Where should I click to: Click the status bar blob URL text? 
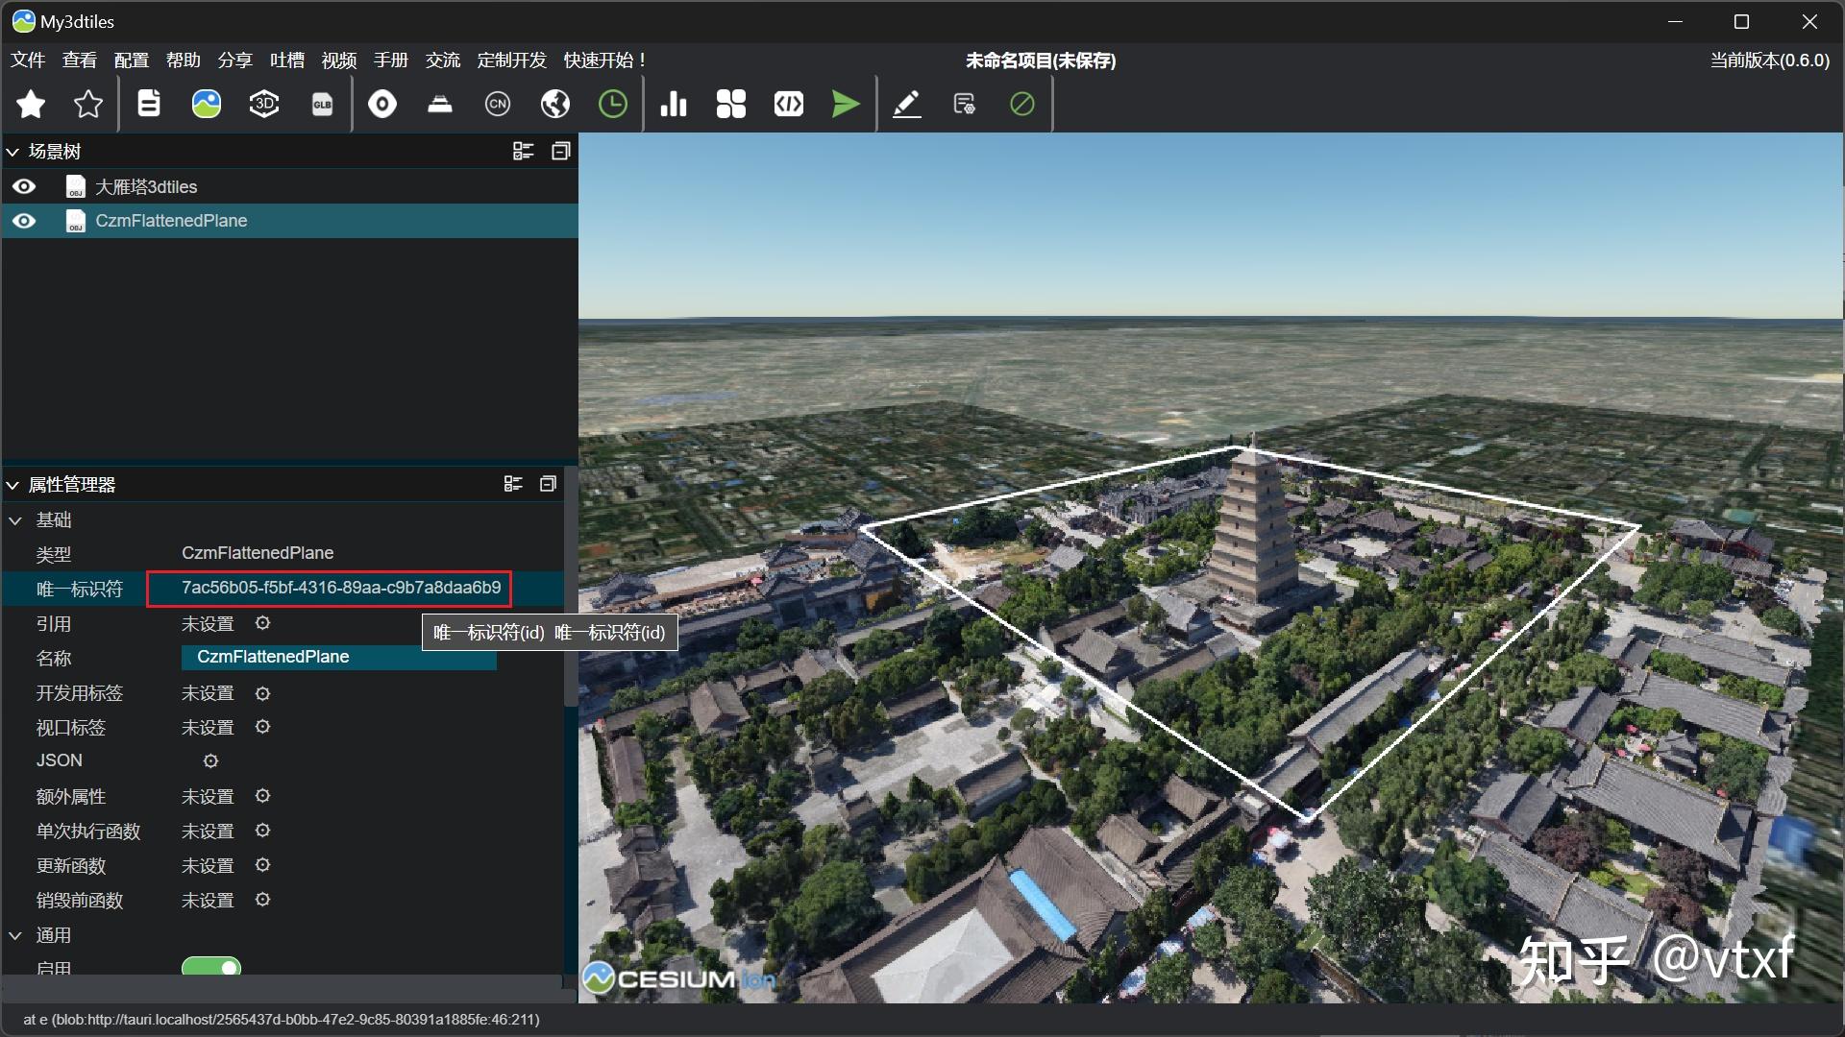[x=282, y=1019]
